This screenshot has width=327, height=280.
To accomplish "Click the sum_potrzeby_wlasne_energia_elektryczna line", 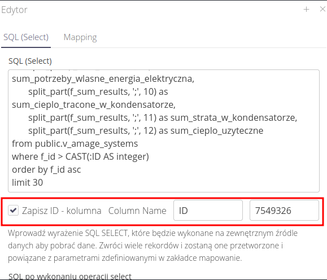I will tap(103, 79).
